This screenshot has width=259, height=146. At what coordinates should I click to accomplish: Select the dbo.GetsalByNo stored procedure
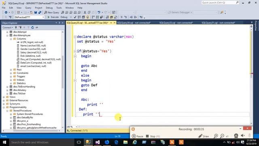[25, 118]
